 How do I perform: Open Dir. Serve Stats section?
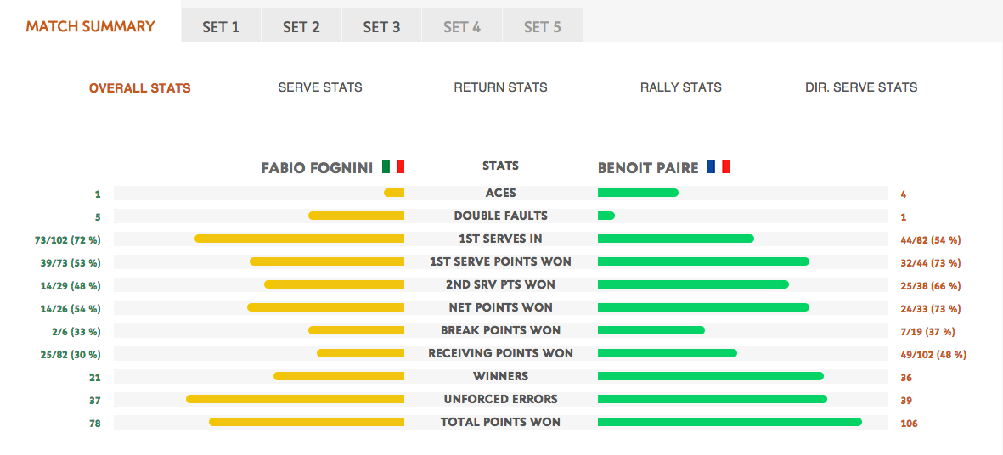(861, 87)
